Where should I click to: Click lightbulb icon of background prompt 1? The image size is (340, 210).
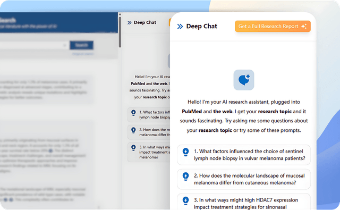[133, 113]
